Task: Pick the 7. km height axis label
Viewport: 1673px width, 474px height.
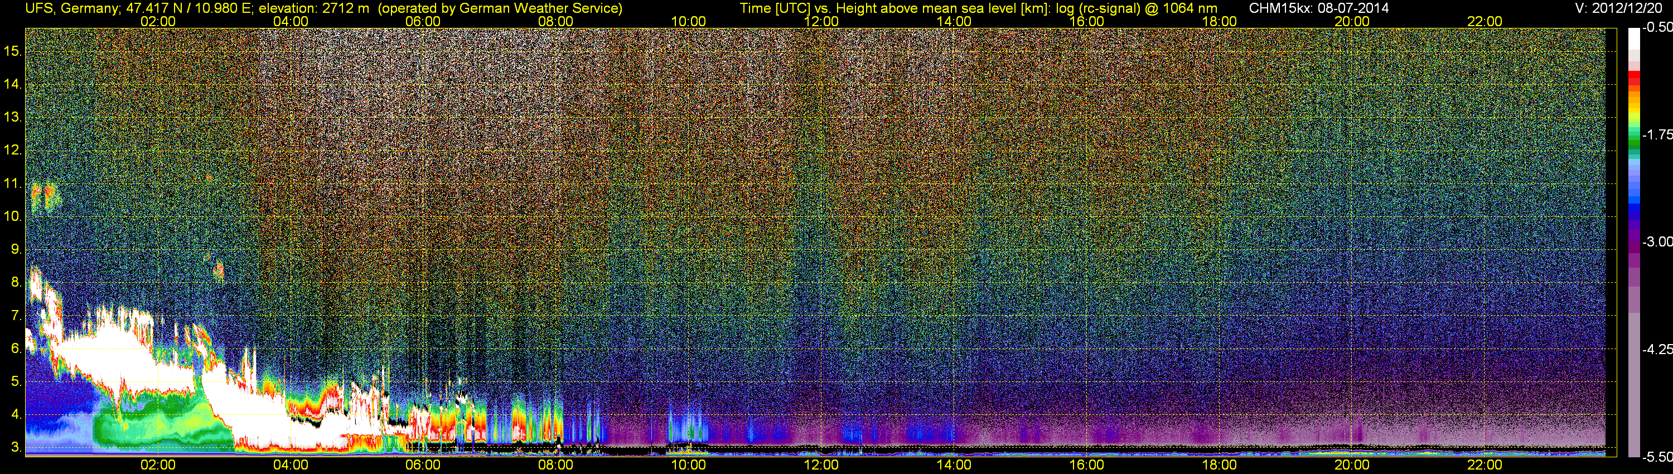Action: (x=16, y=316)
